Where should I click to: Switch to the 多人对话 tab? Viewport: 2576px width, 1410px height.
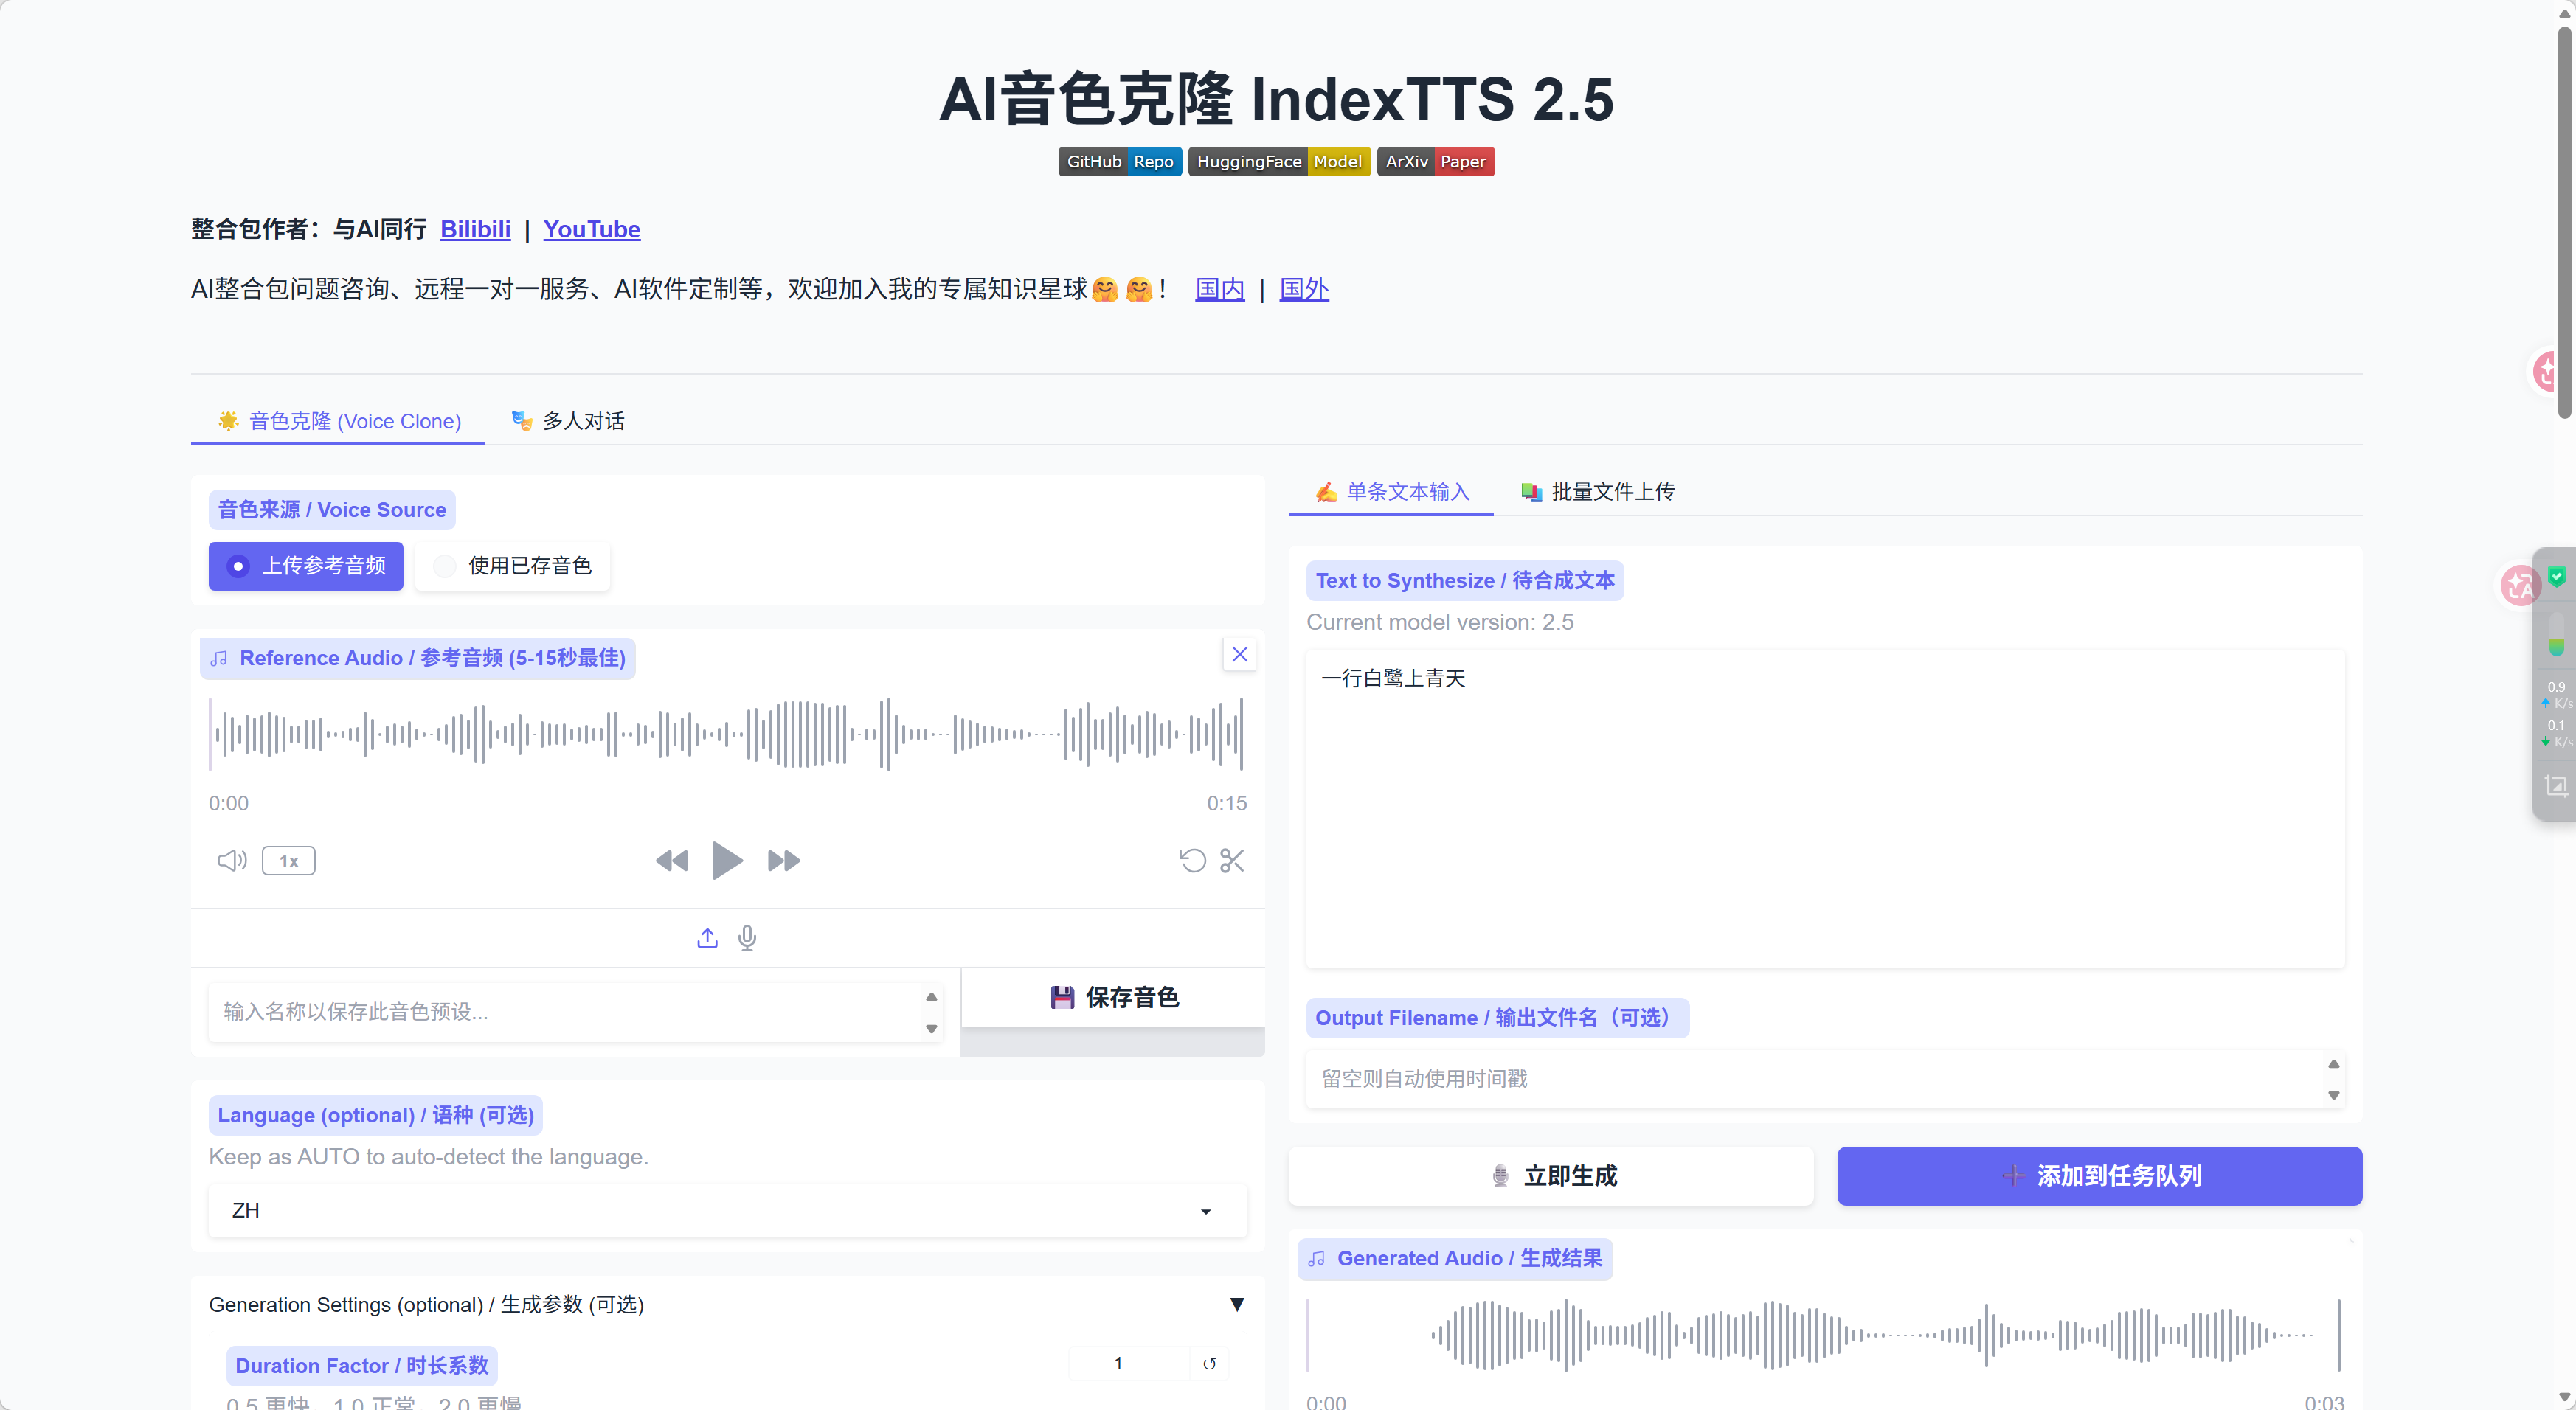tap(567, 421)
